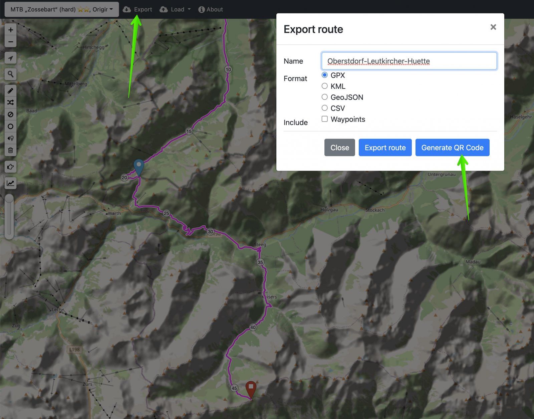The image size is (534, 419).
Task: Open the MTB Zossebart profile dropdown
Action: click(x=62, y=9)
